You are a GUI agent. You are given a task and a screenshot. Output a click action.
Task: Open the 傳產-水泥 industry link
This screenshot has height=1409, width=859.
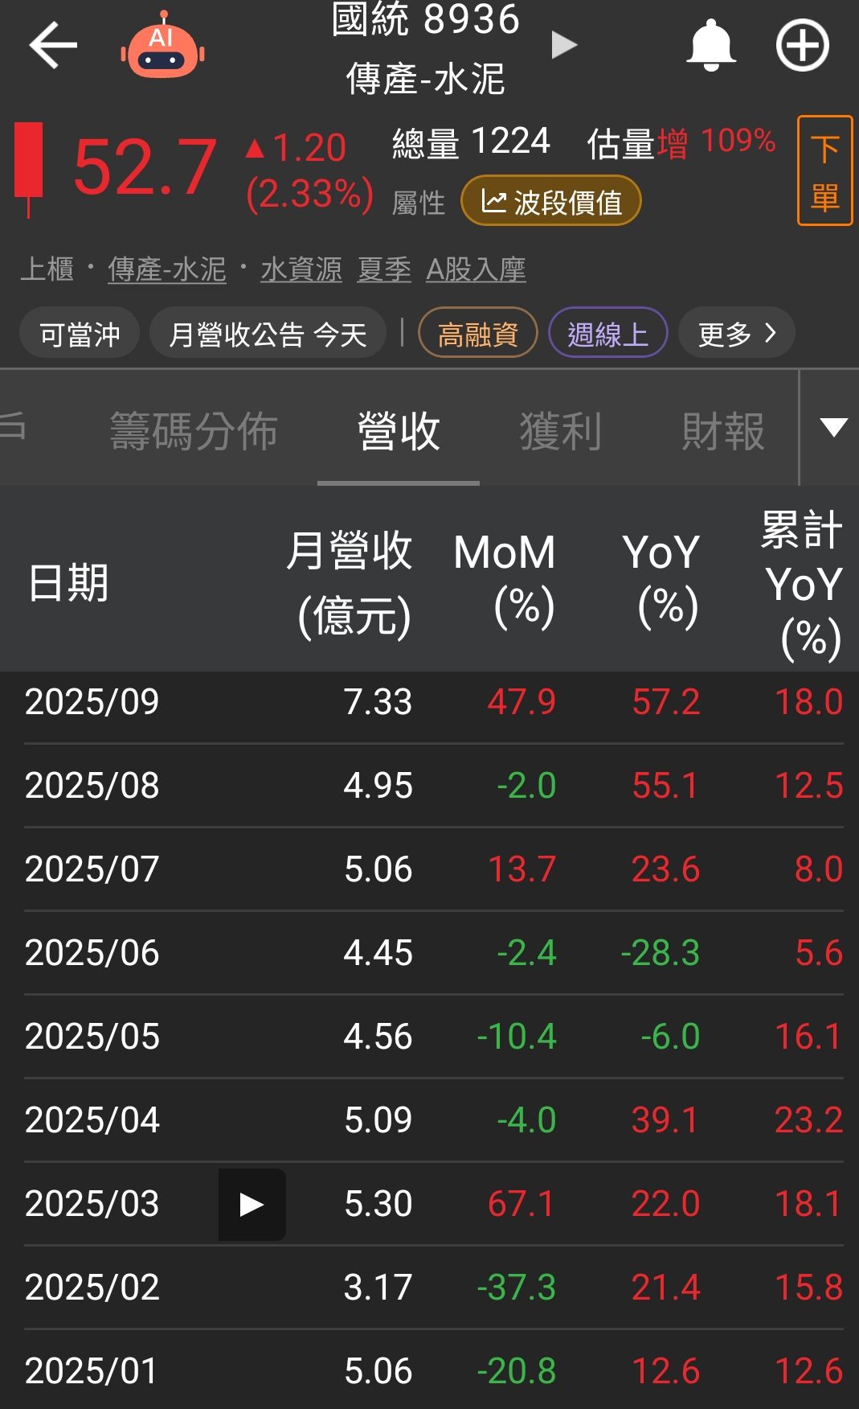click(167, 269)
